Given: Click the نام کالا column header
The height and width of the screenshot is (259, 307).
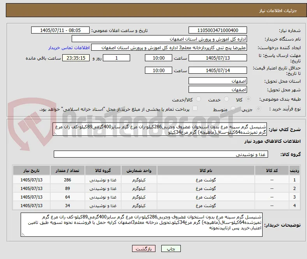Looking at the screenshot, I should tap(206, 170).
